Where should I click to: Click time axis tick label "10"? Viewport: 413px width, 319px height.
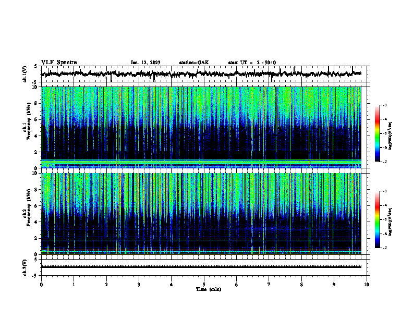[367, 285]
